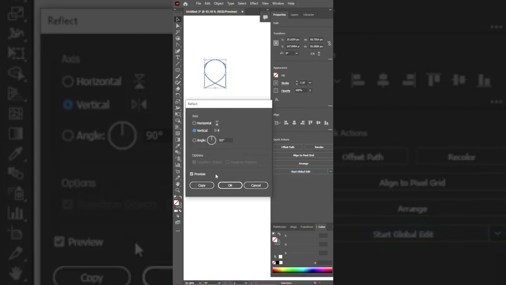Expand the Opacity options arrow
This screenshot has height=285, width=506.
click(x=310, y=90)
